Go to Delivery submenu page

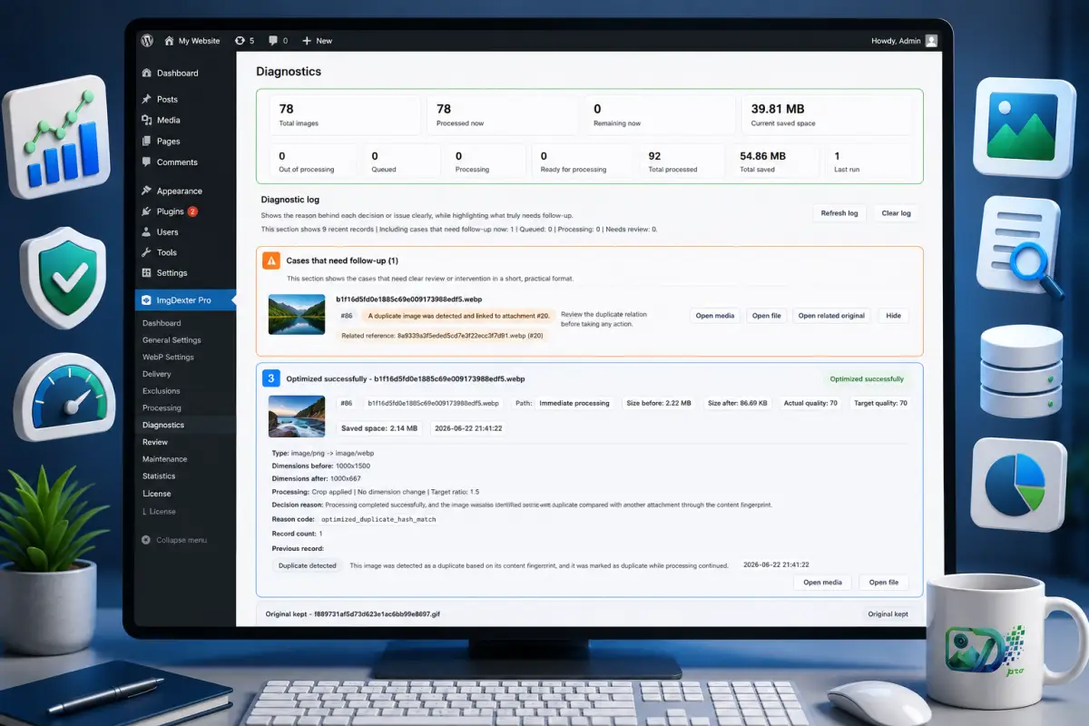[156, 374]
